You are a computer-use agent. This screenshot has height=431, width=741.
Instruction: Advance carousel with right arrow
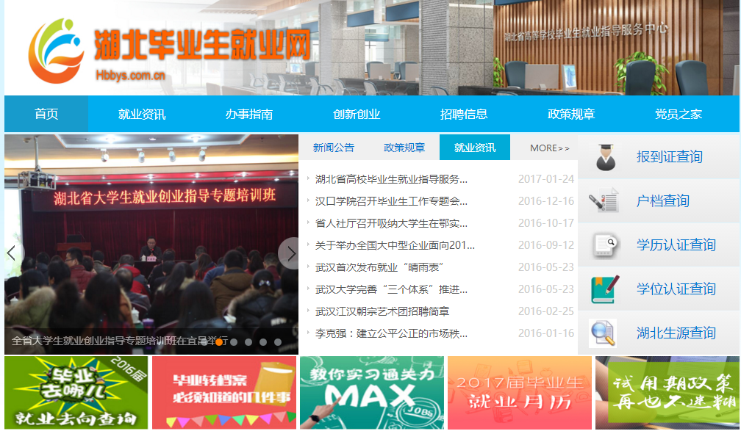[290, 253]
